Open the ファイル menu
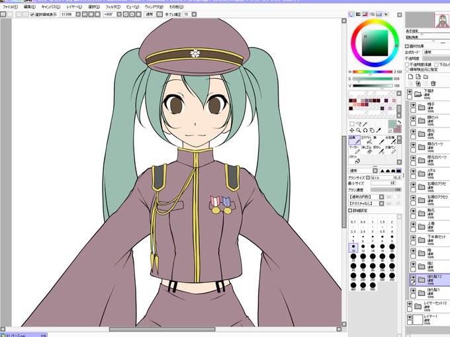 pos(10,7)
